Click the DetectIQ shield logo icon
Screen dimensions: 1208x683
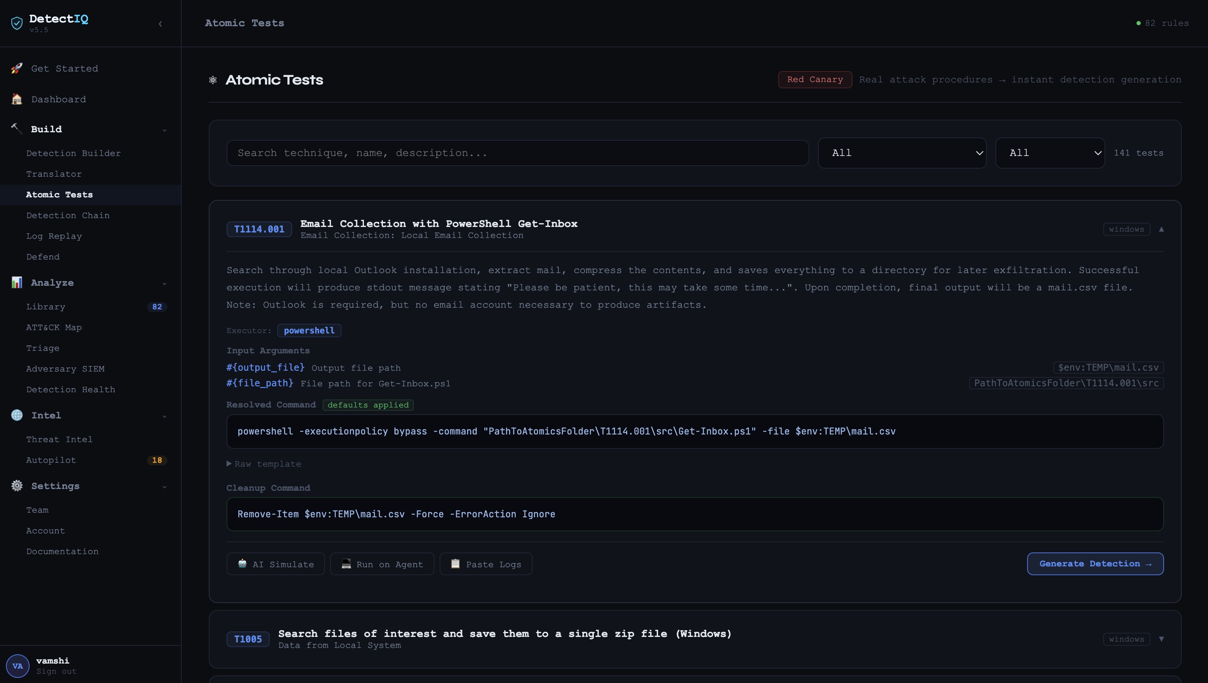(17, 23)
